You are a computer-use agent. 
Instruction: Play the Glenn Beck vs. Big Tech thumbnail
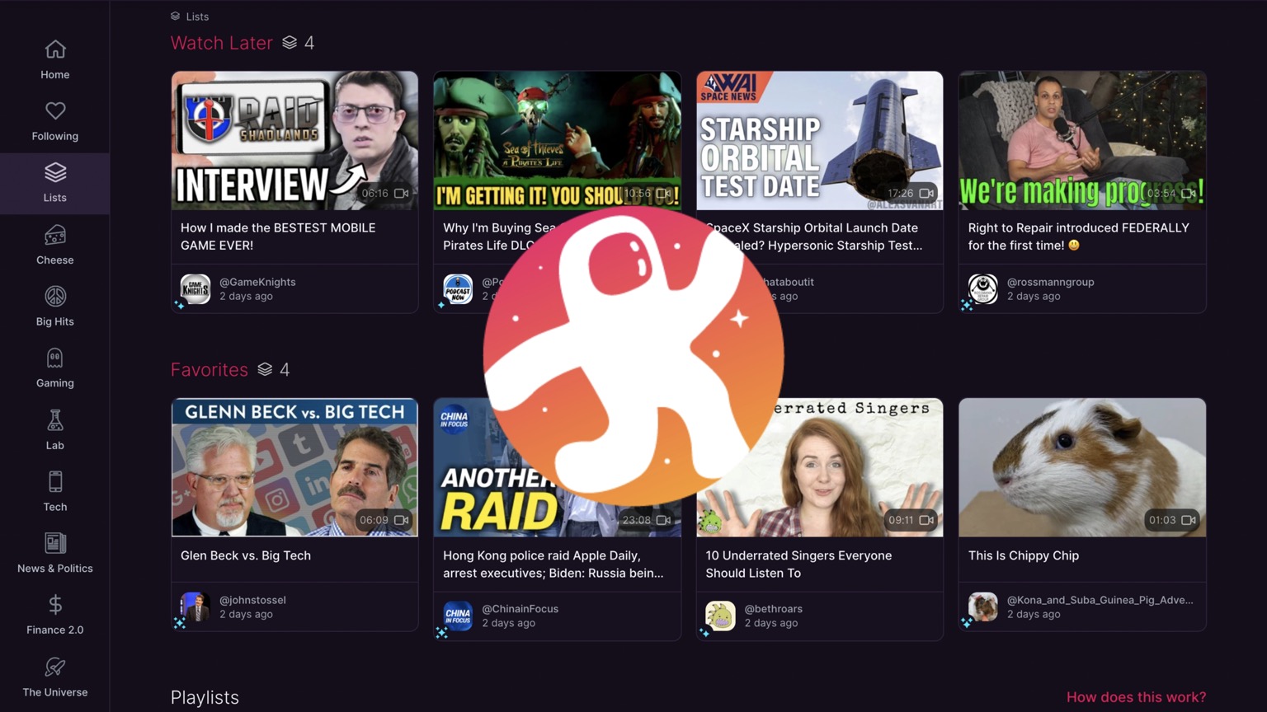(294, 467)
